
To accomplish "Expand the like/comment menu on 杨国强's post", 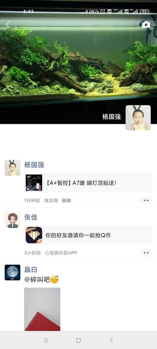I will pyautogui.click(x=146, y=200).
